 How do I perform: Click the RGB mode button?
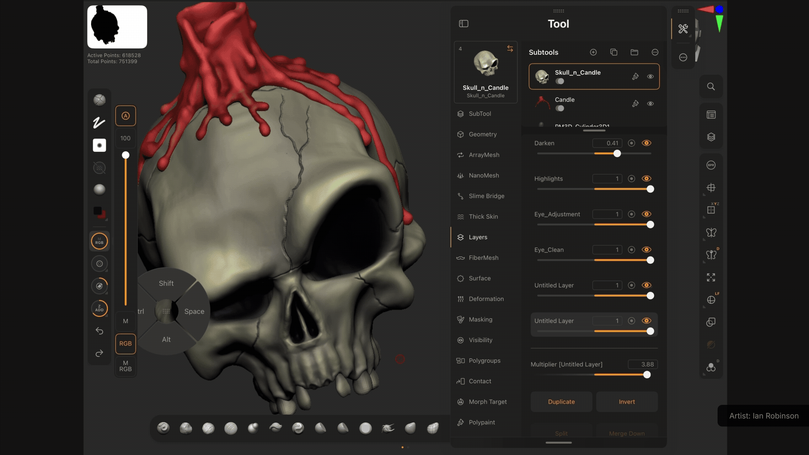(126, 343)
